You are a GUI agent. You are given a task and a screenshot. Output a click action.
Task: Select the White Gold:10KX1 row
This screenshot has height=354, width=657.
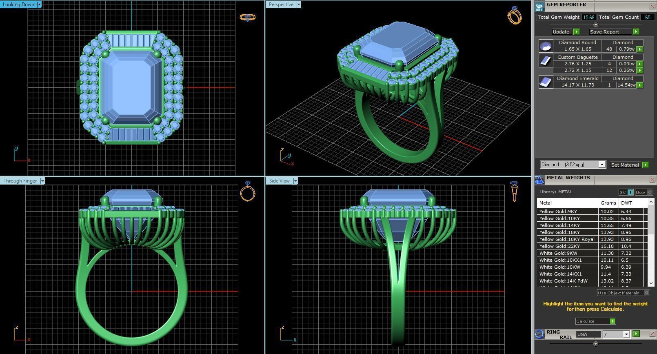coord(592,260)
